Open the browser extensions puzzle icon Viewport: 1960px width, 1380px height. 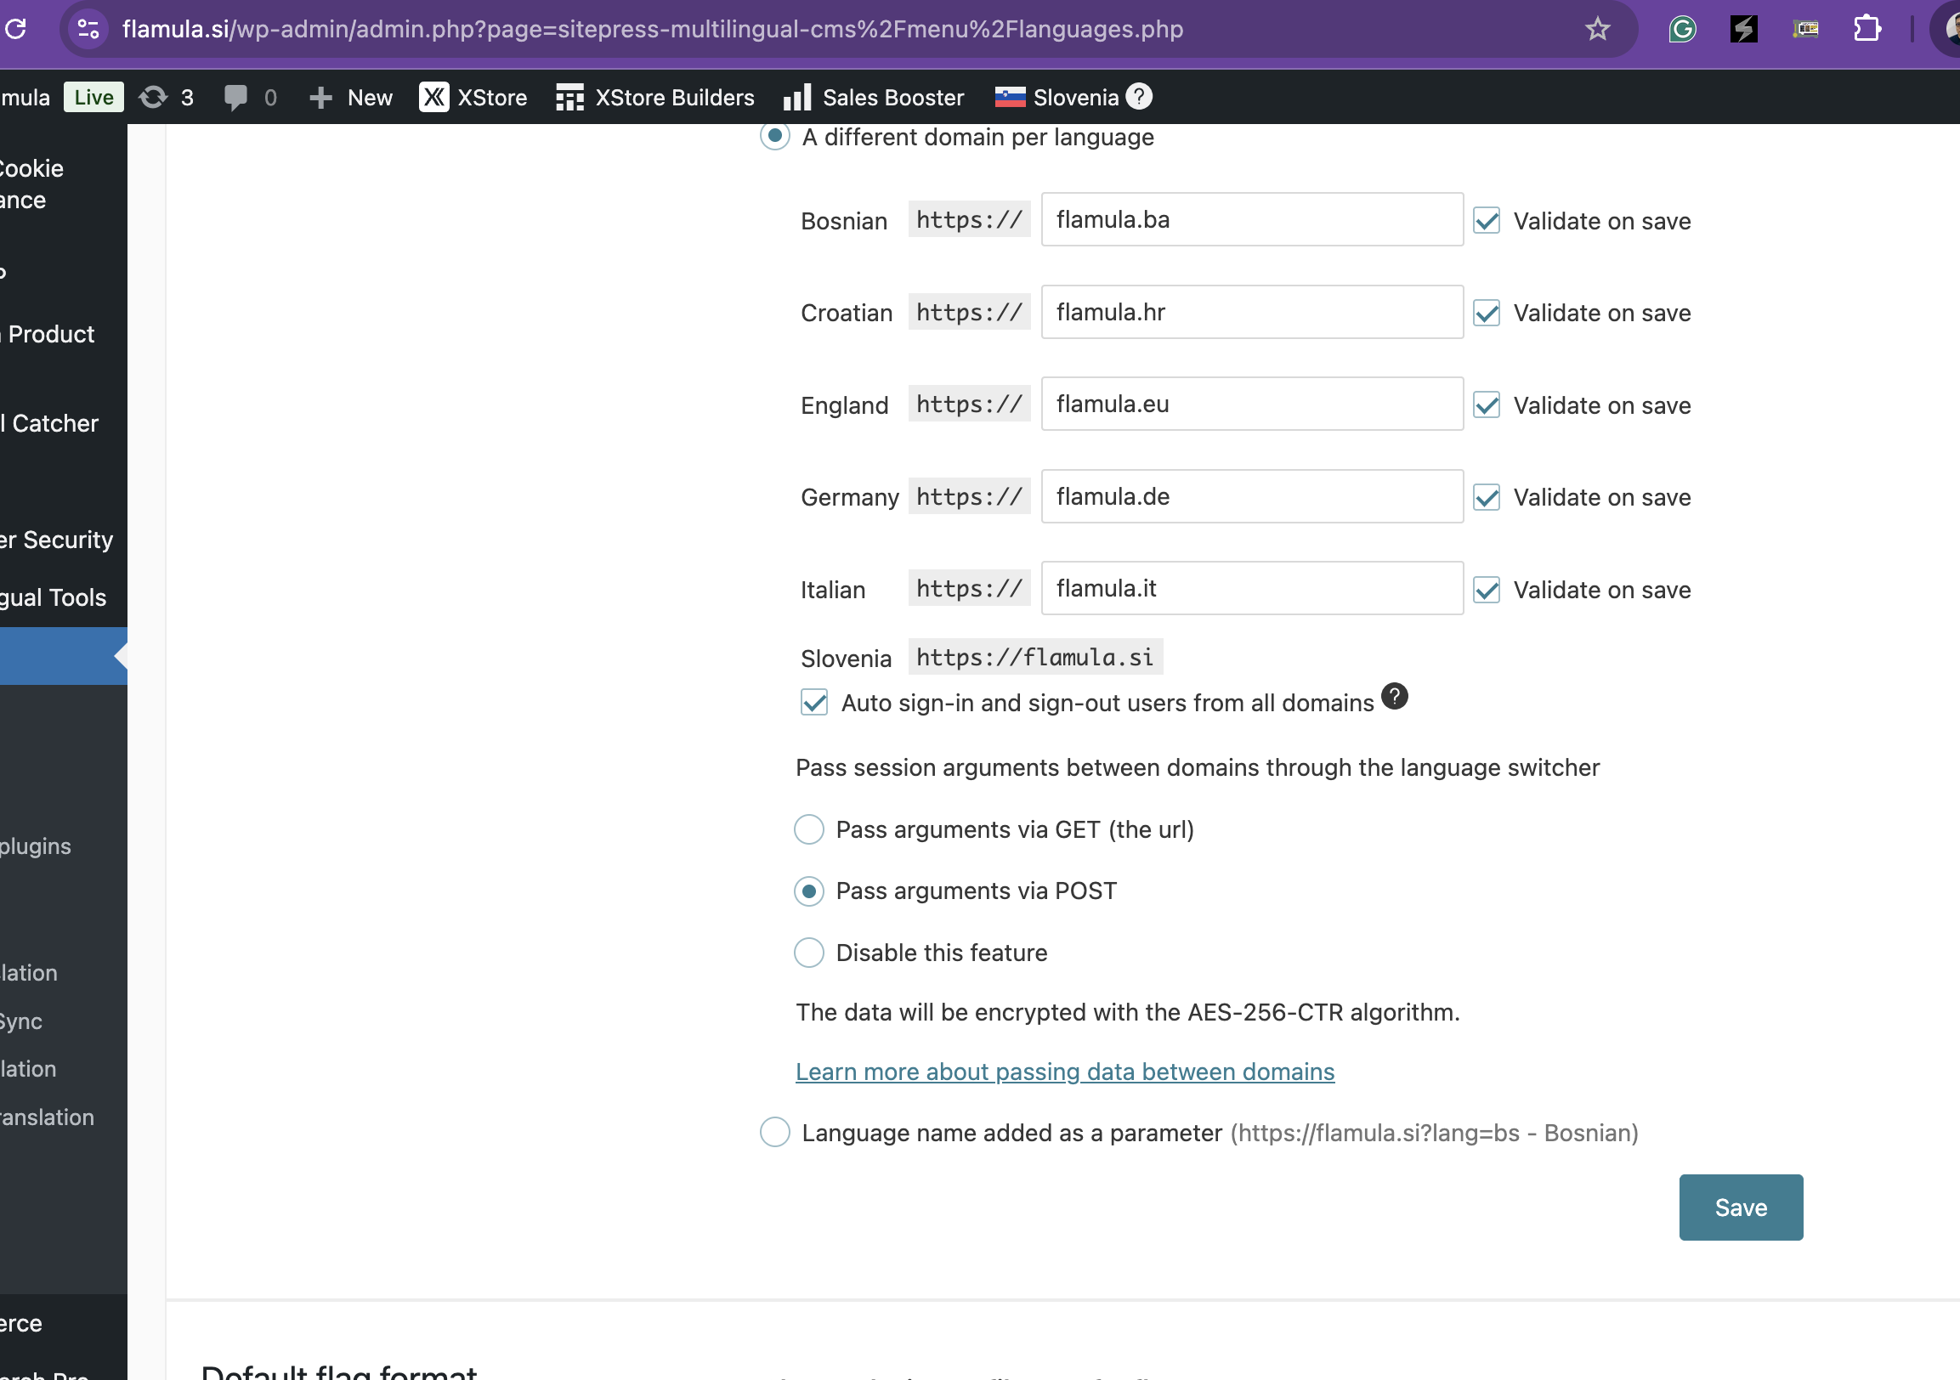(1867, 29)
